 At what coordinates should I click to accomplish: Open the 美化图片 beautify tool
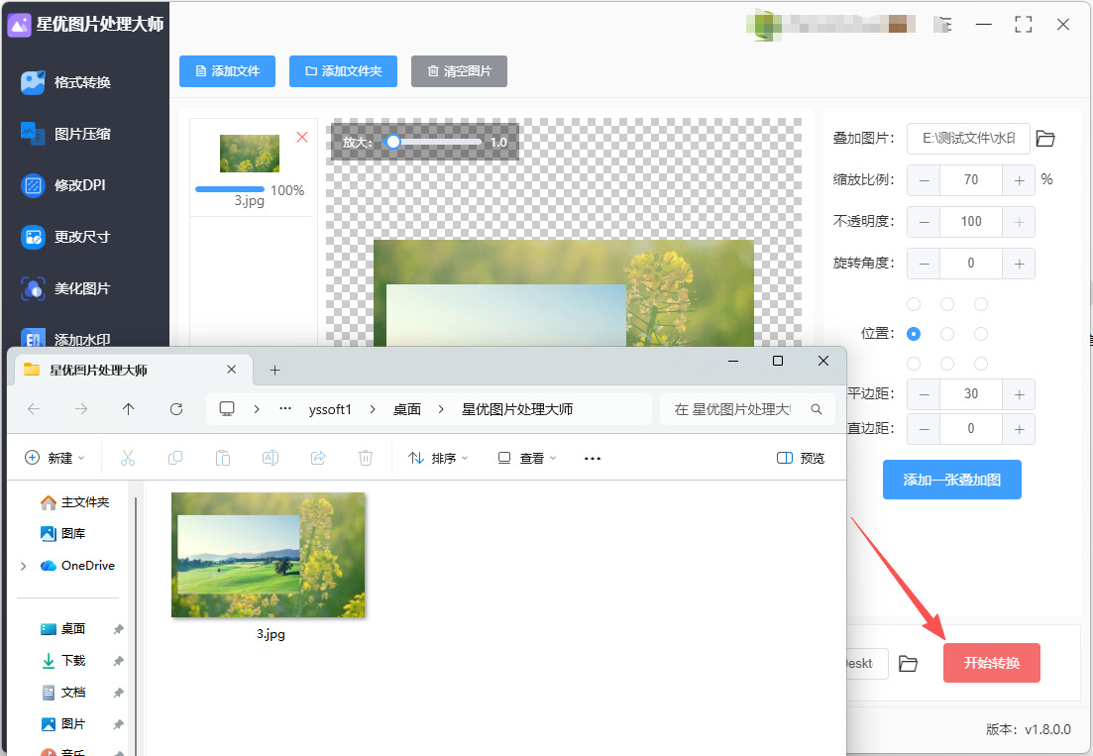[67, 288]
